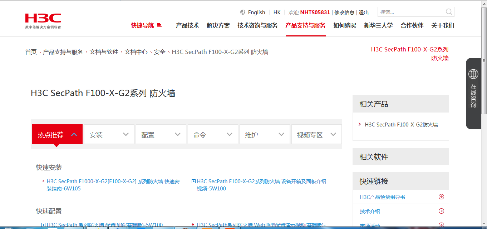This screenshot has height=229, width=487.
Task: Open 文档与软件 breadcrumb link
Action: (x=104, y=52)
